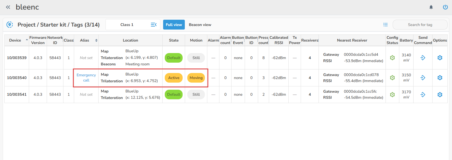Viewport: 452px width, 160px height.
Task: Click the Moving motion badge
Action: click(196, 78)
